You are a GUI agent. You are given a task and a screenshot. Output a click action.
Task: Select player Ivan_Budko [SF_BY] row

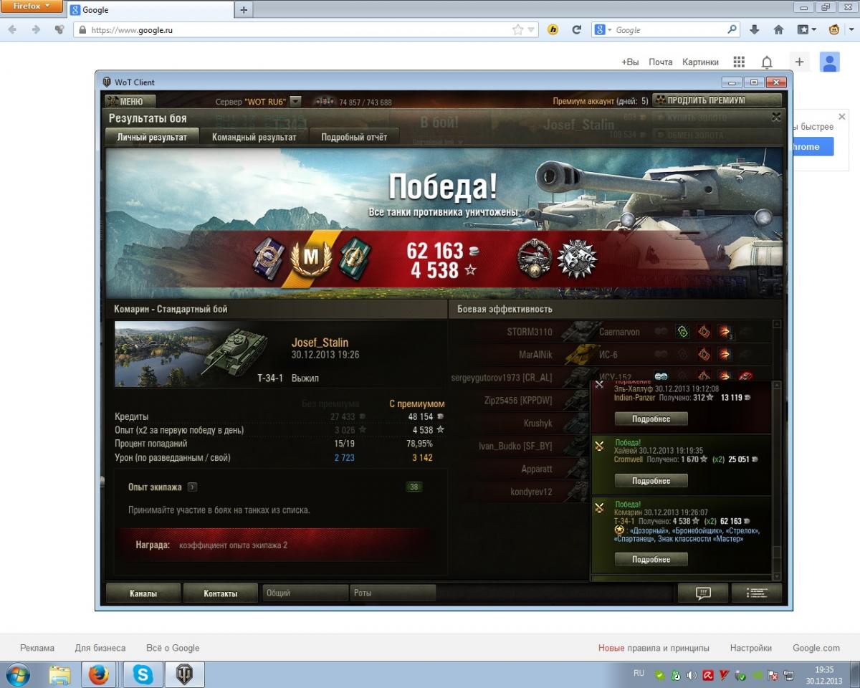pyautogui.click(x=520, y=446)
